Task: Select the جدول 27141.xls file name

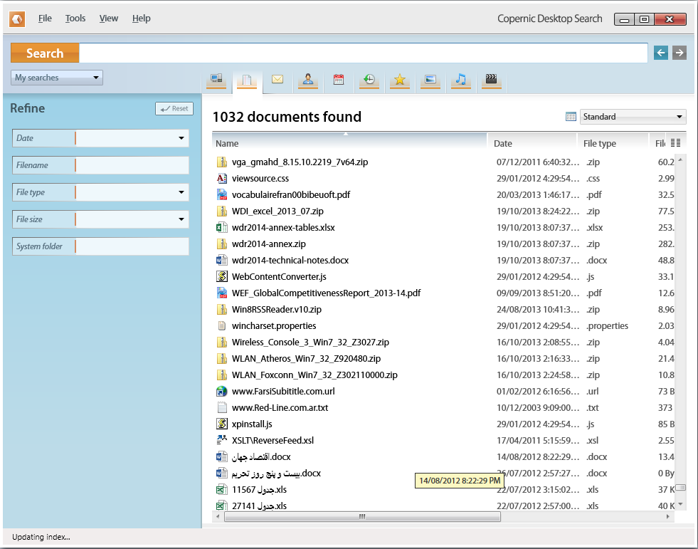Action: [x=259, y=506]
